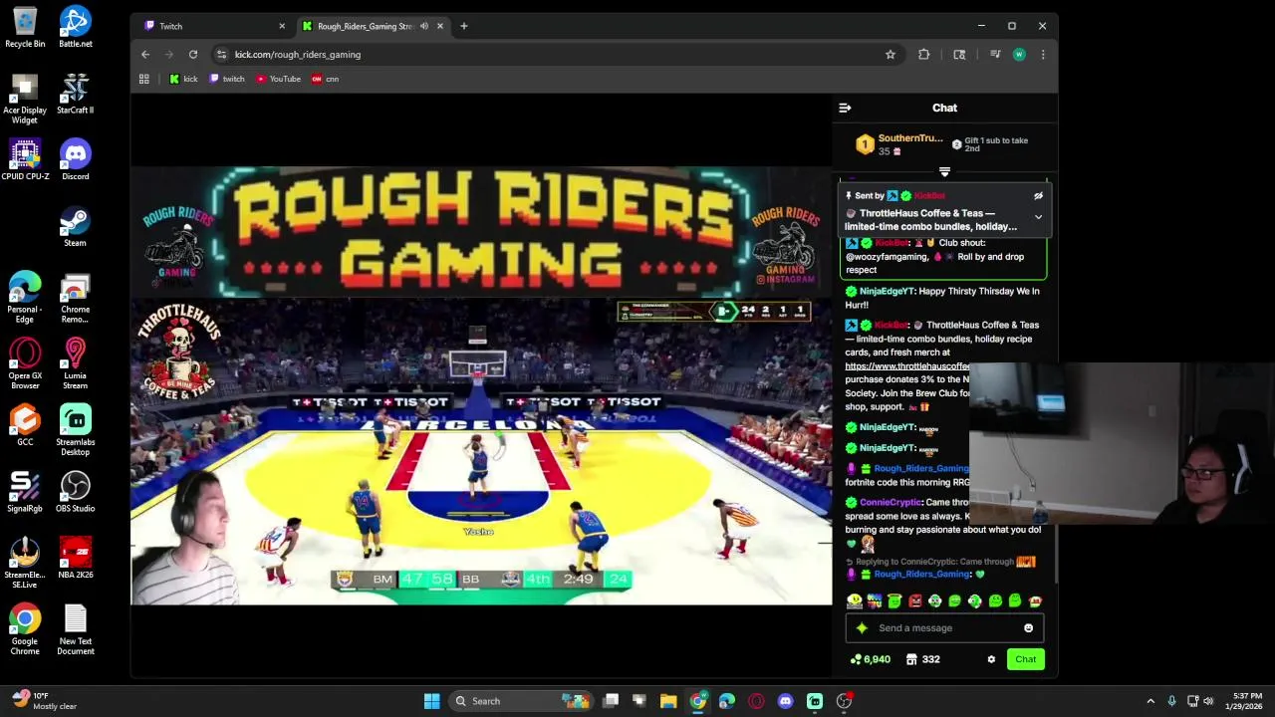Open the YouTube bookmark
The height and width of the screenshot is (717, 1275).
tap(279, 79)
